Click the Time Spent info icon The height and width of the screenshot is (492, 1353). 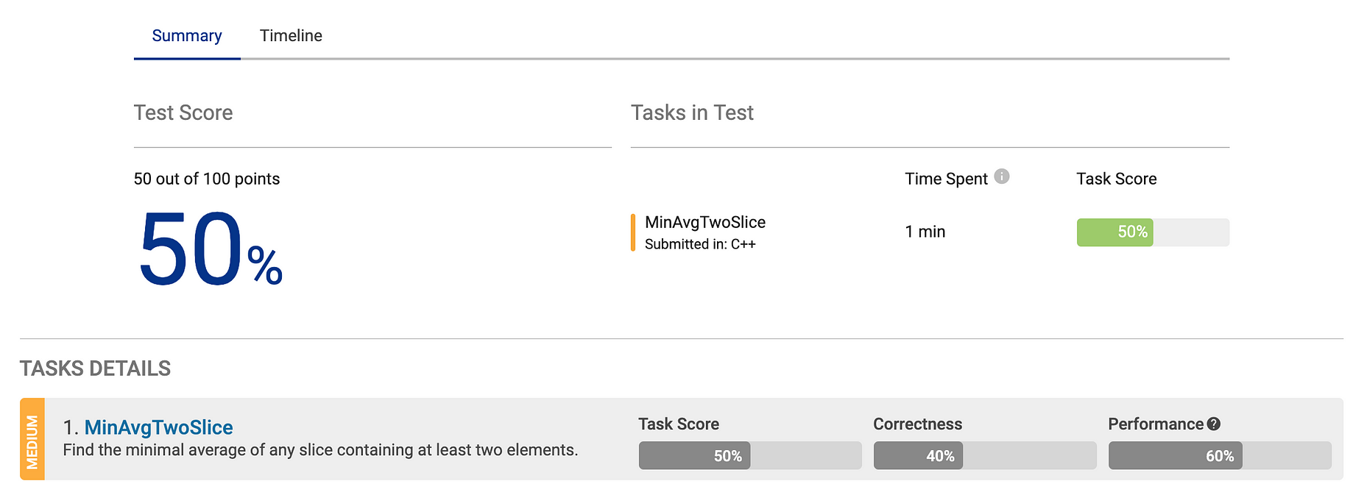coord(1001,177)
